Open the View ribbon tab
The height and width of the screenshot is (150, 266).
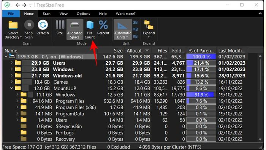[x=63, y=14]
